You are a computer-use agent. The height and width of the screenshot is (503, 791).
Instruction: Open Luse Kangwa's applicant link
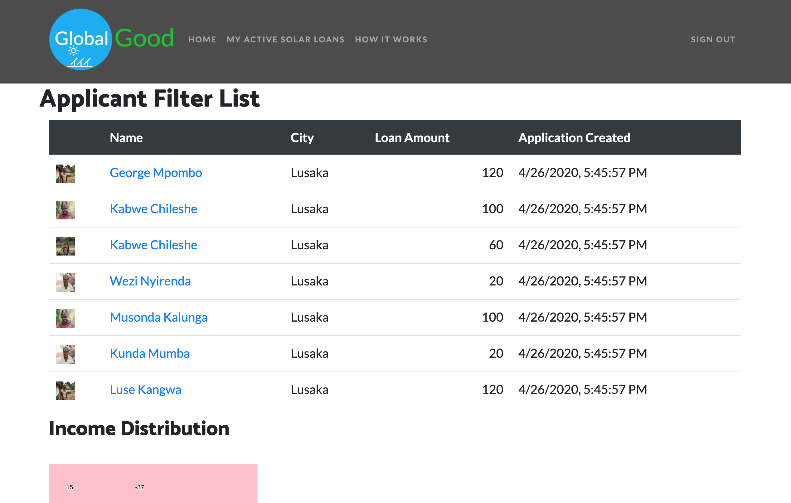(x=146, y=390)
